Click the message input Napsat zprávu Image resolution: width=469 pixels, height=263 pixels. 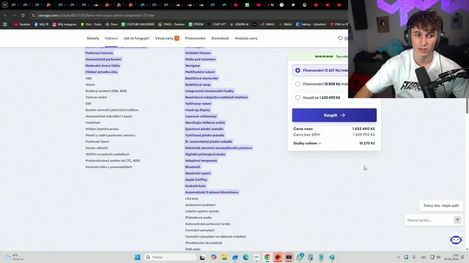(429, 220)
